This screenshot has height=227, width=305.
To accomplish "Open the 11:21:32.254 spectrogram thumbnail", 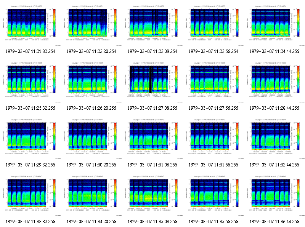I will pos(30,25).
